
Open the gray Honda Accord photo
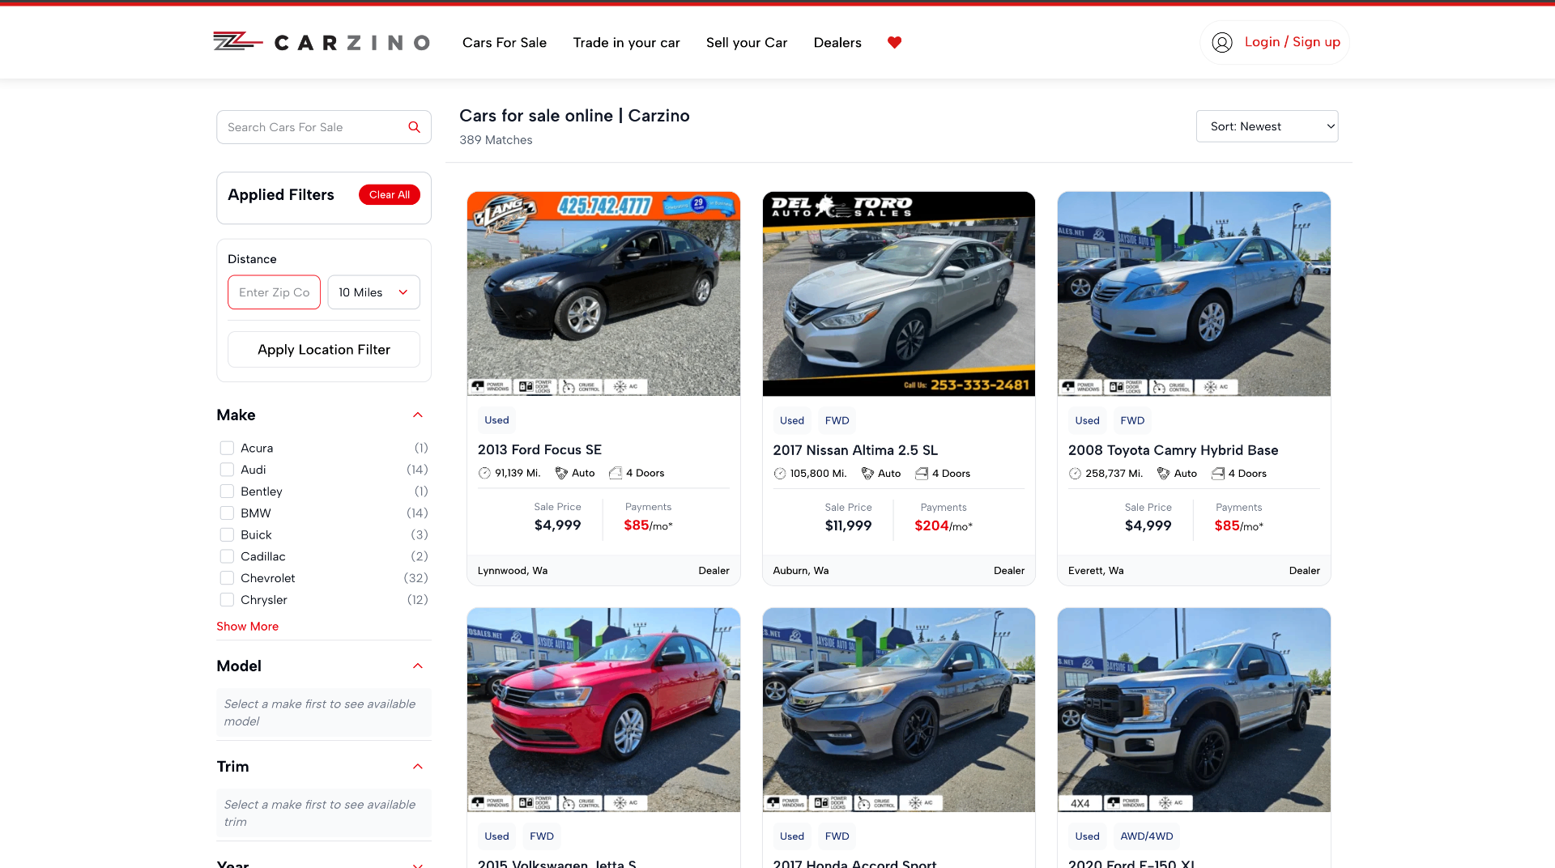[x=899, y=710]
